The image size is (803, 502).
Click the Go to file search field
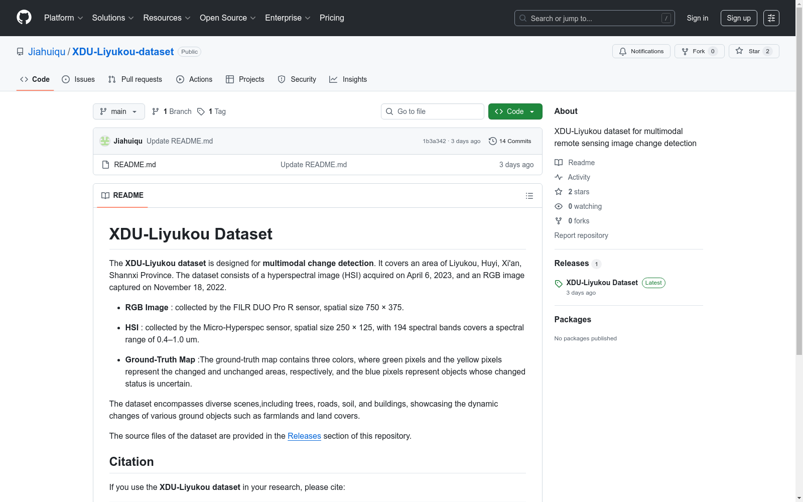[x=433, y=111]
